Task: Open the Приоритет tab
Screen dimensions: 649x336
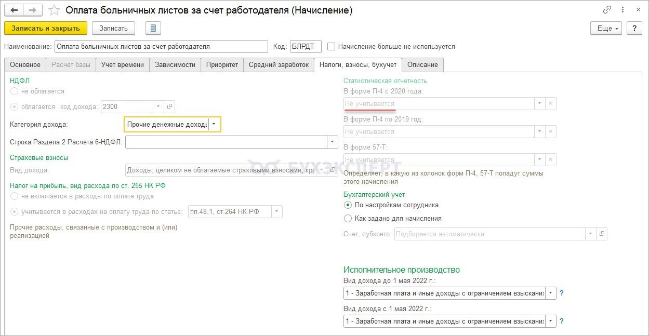Action: [x=222, y=65]
